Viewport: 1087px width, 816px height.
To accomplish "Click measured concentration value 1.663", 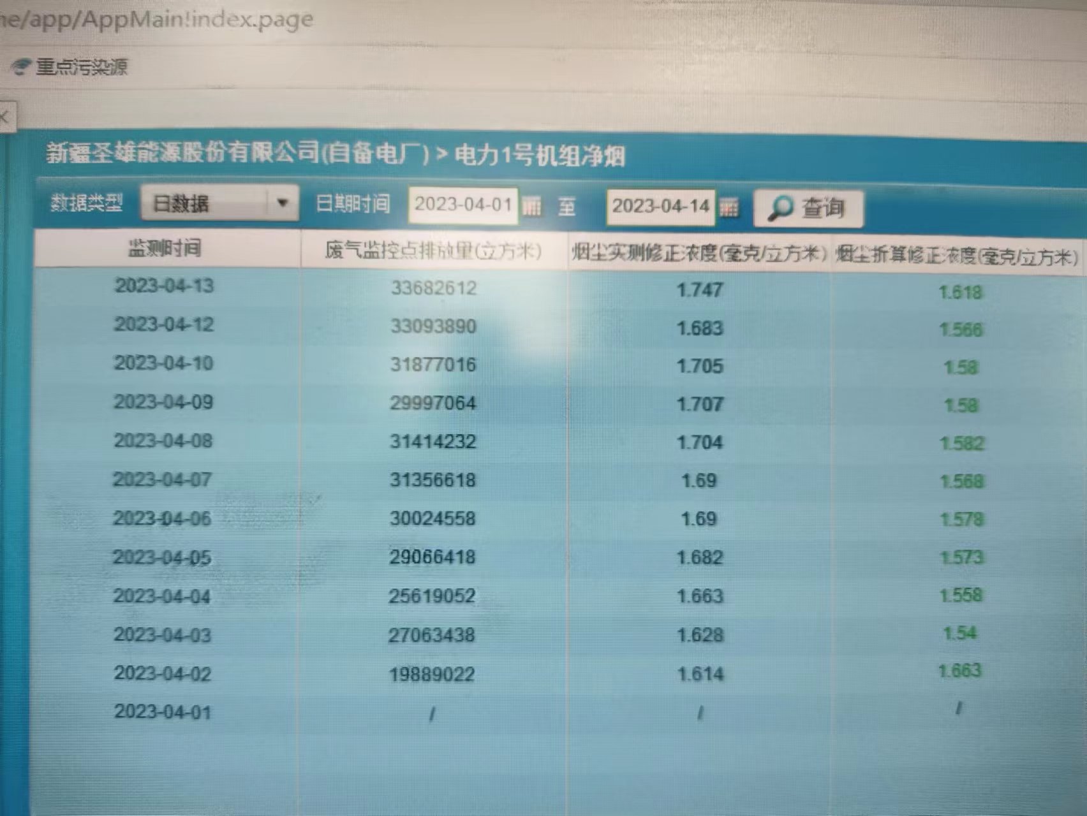I will 700,597.
